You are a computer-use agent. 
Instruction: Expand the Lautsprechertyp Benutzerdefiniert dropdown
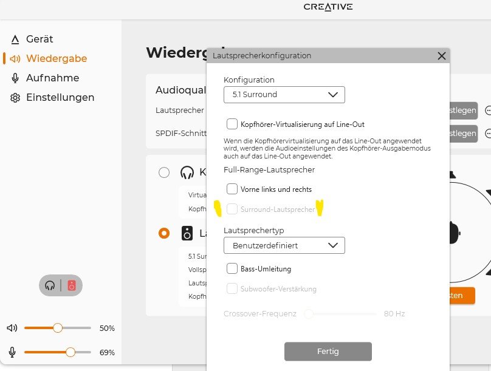coord(284,245)
